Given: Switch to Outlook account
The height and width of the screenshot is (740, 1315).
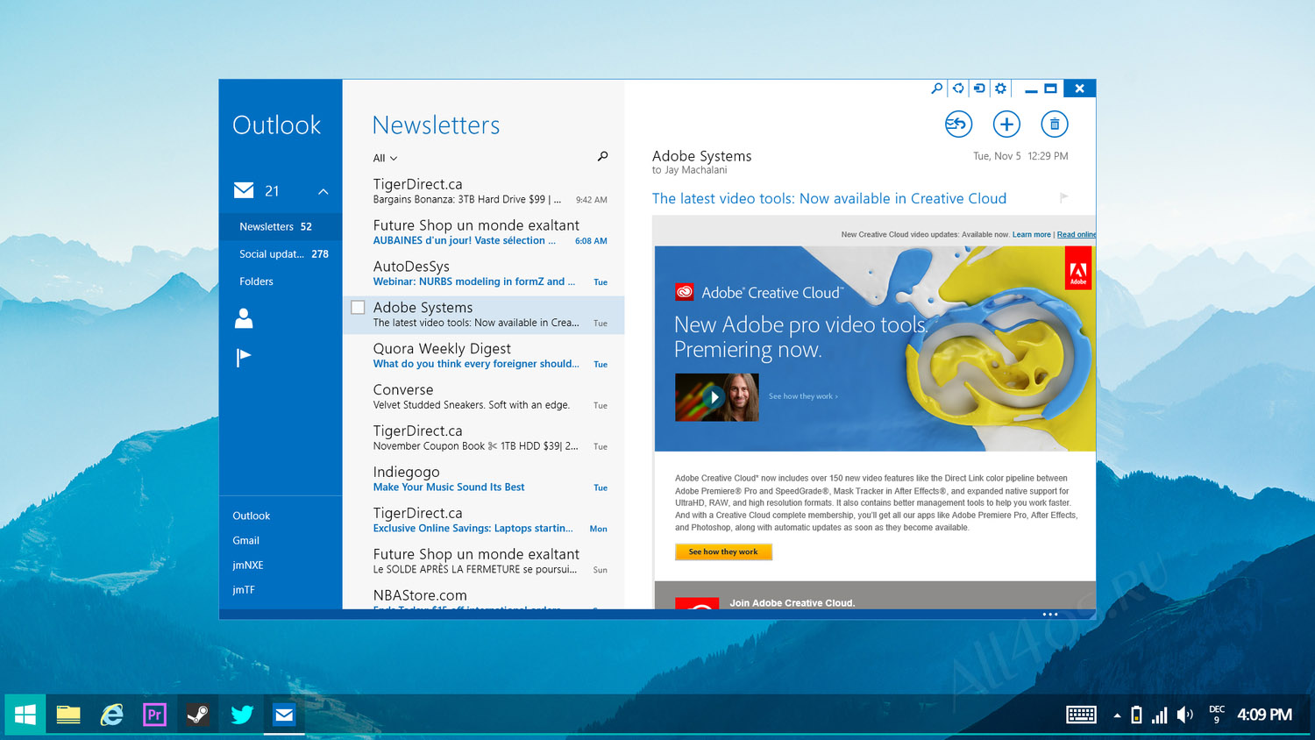Looking at the screenshot, I should (251, 516).
